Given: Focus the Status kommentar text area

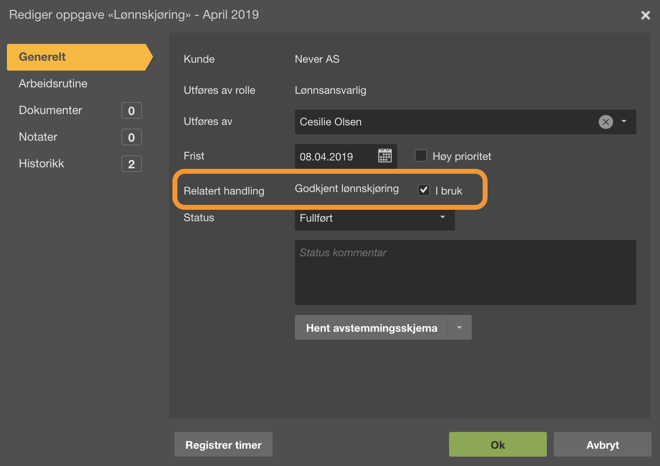Looking at the screenshot, I should [465, 272].
